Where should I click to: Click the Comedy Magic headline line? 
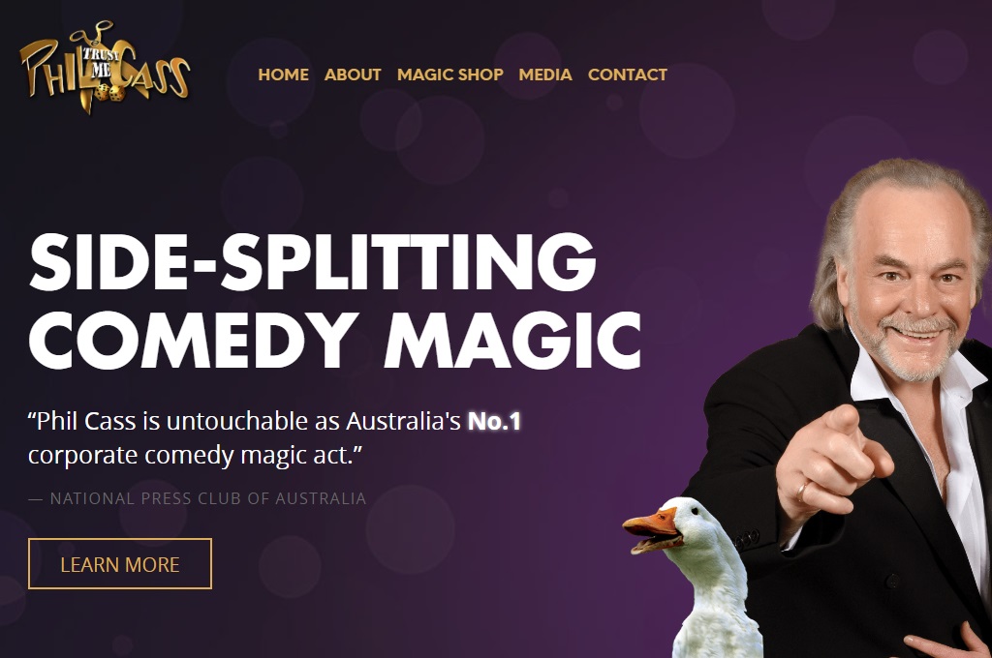pos(335,340)
